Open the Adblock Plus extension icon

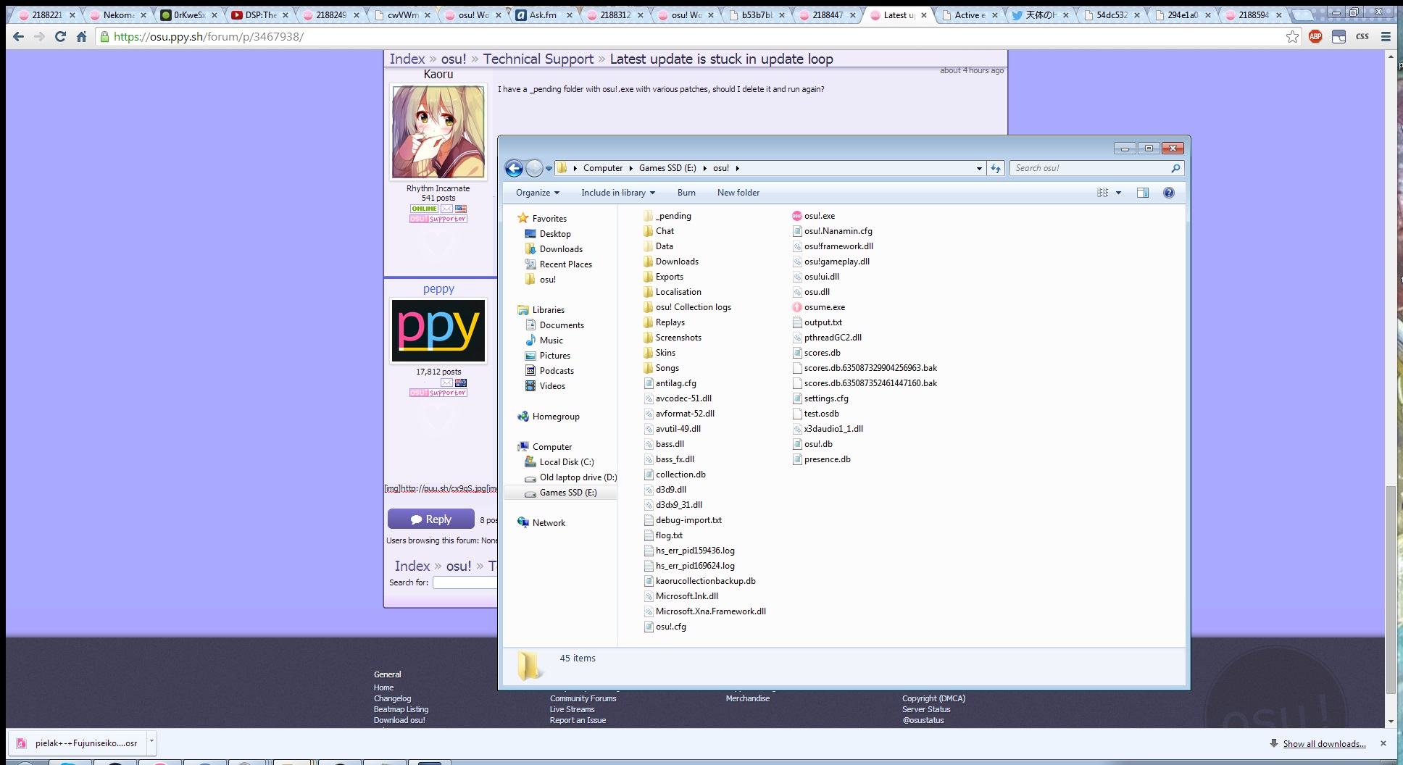click(1315, 36)
